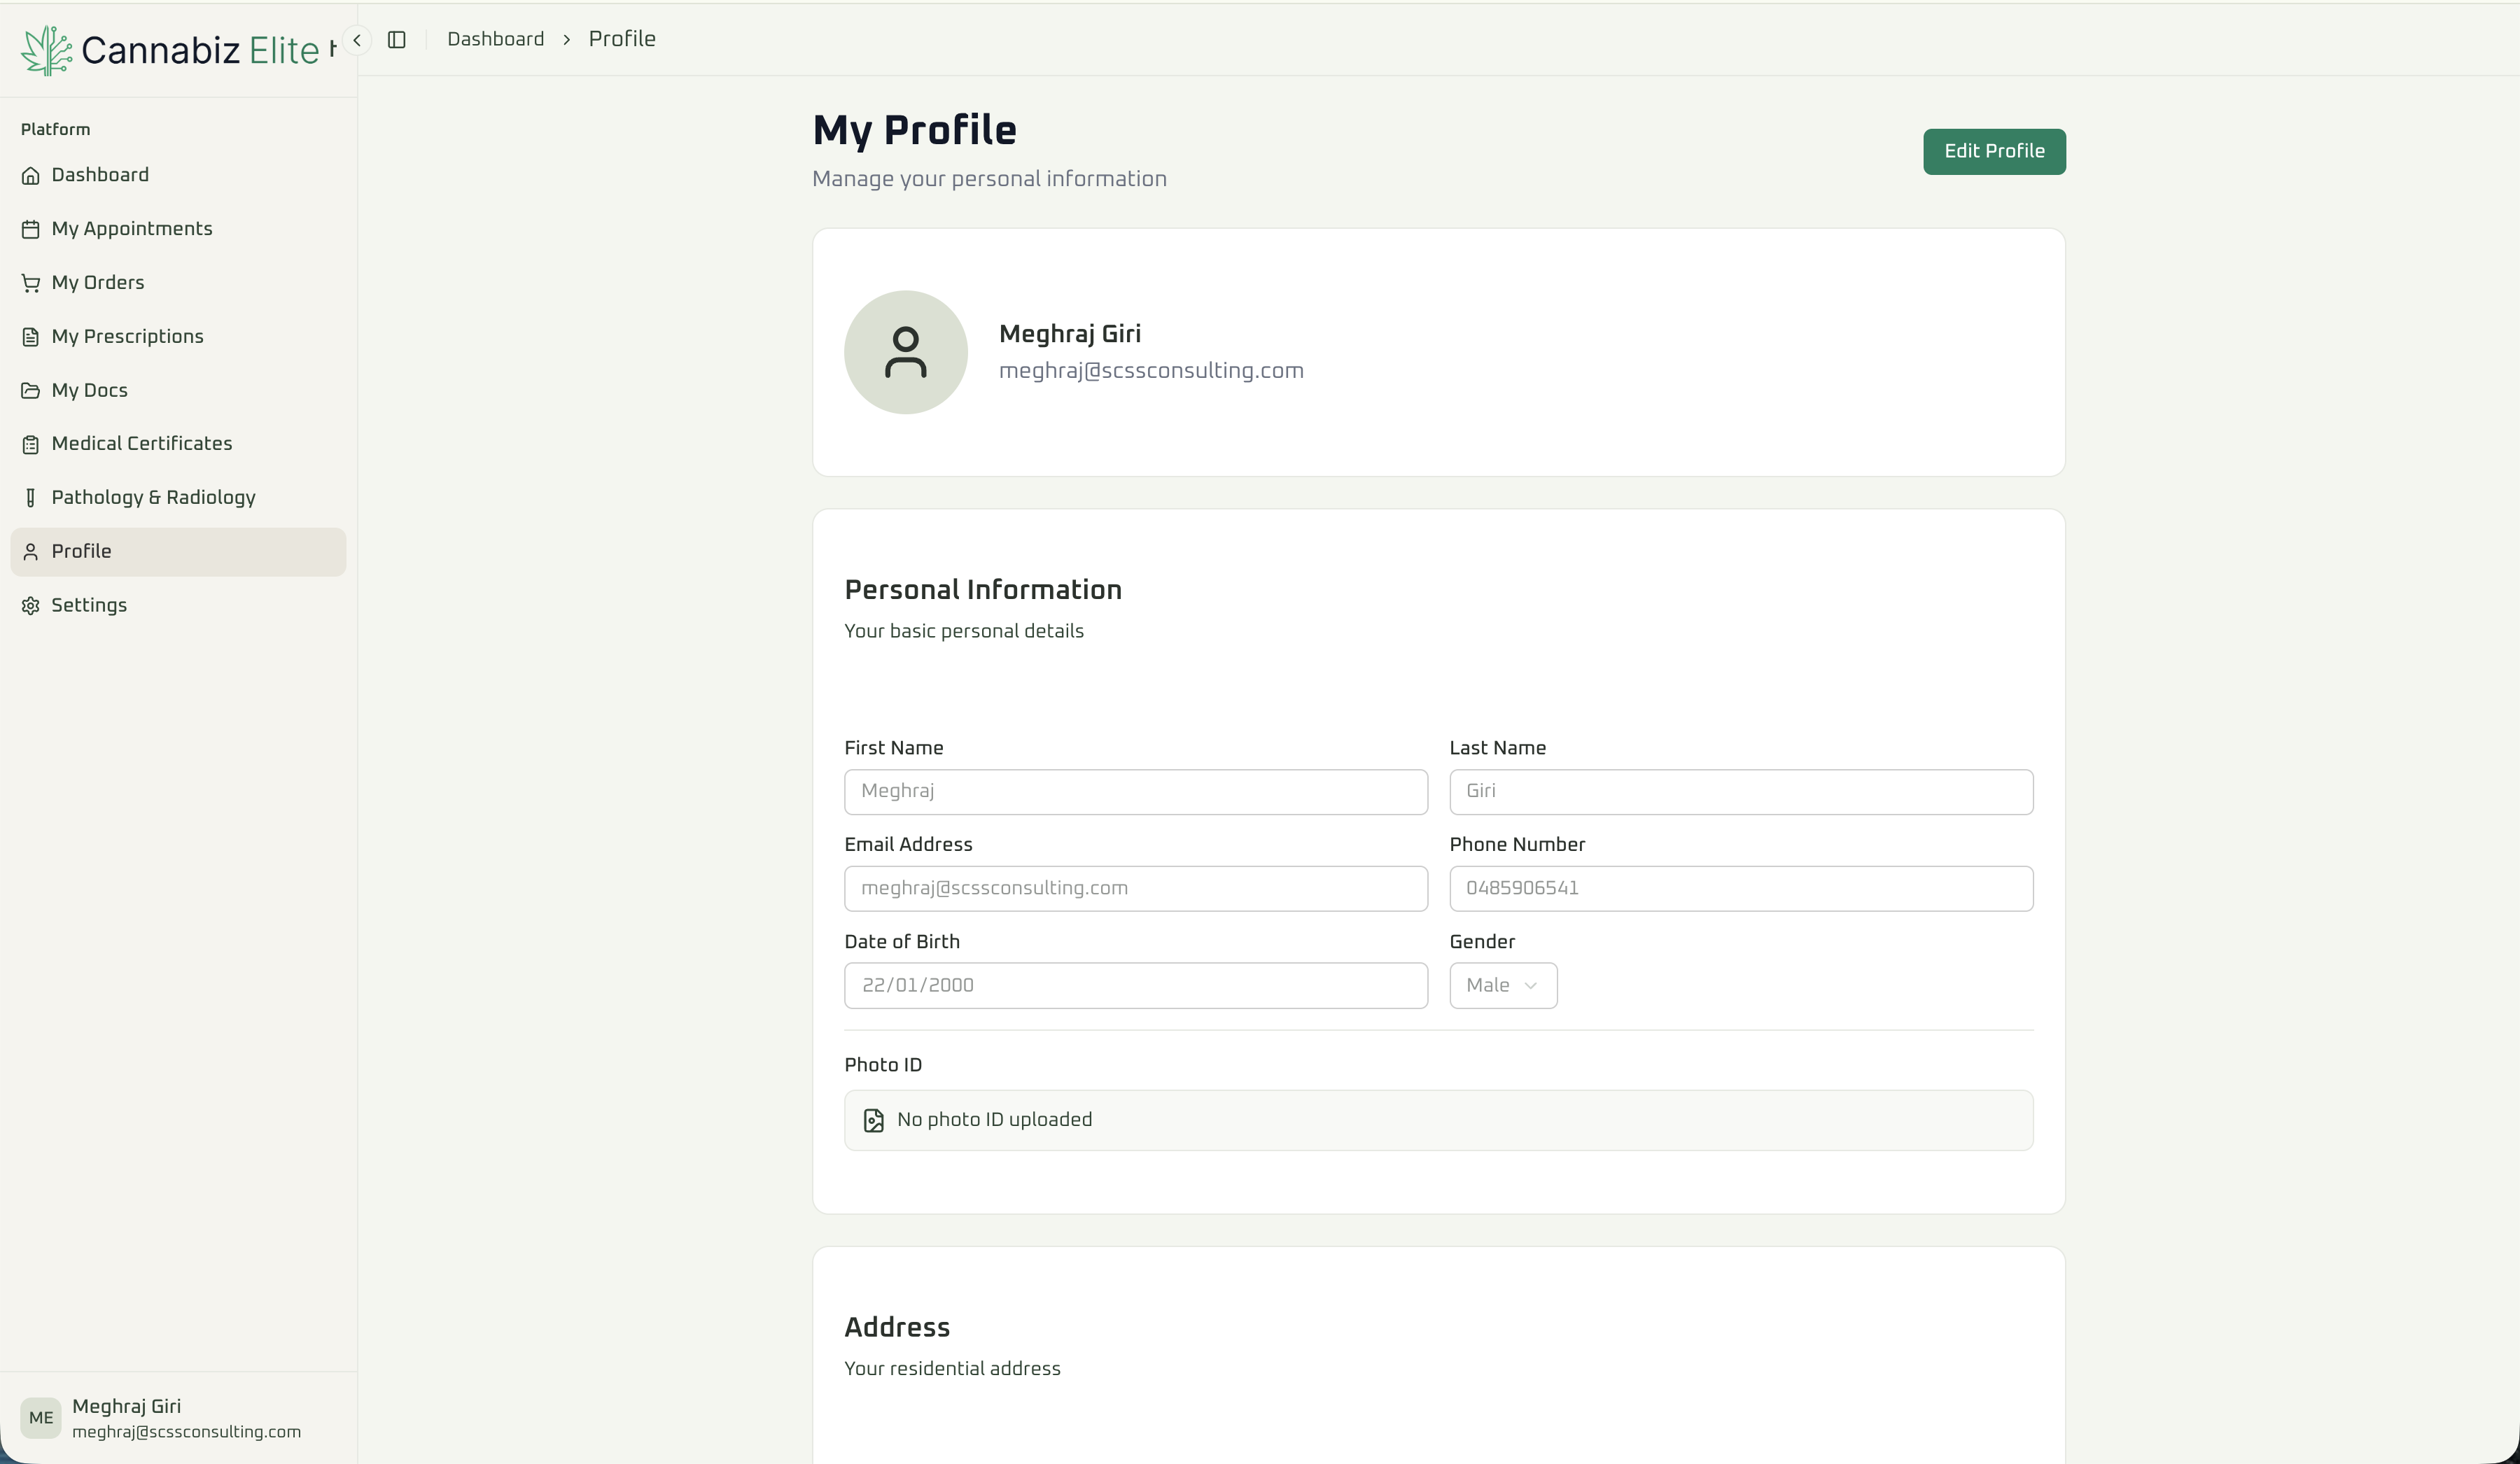The width and height of the screenshot is (2520, 1464).
Task: Click inside the Phone Number field
Action: [x=1740, y=888]
